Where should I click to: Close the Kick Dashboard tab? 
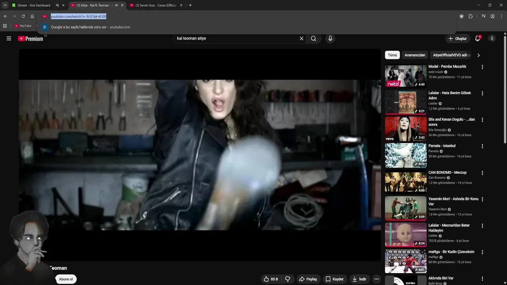point(63,5)
